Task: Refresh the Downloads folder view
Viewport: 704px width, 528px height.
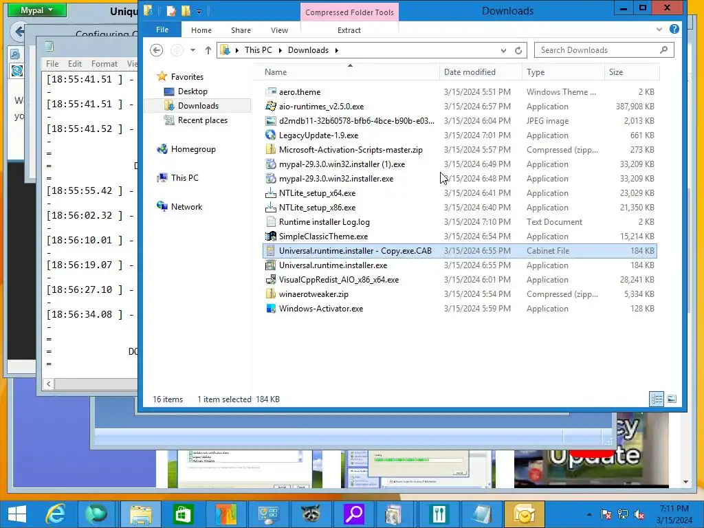Action: [x=518, y=50]
